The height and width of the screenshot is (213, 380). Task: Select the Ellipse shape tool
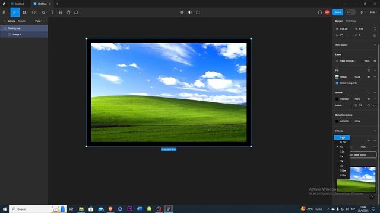click(34, 12)
